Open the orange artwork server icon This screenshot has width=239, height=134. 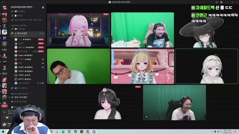(4, 20)
